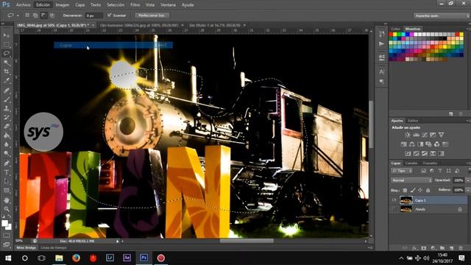The height and width of the screenshot is (265, 471).
Task: Open the Normal blending mode dropdown
Action: (412, 180)
